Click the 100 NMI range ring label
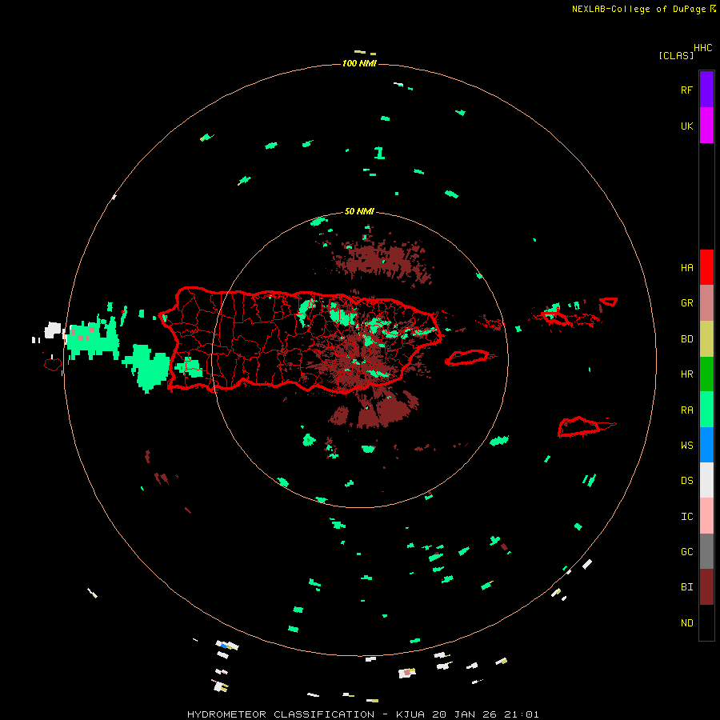This screenshot has height=720, width=720. (x=359, y=63)
